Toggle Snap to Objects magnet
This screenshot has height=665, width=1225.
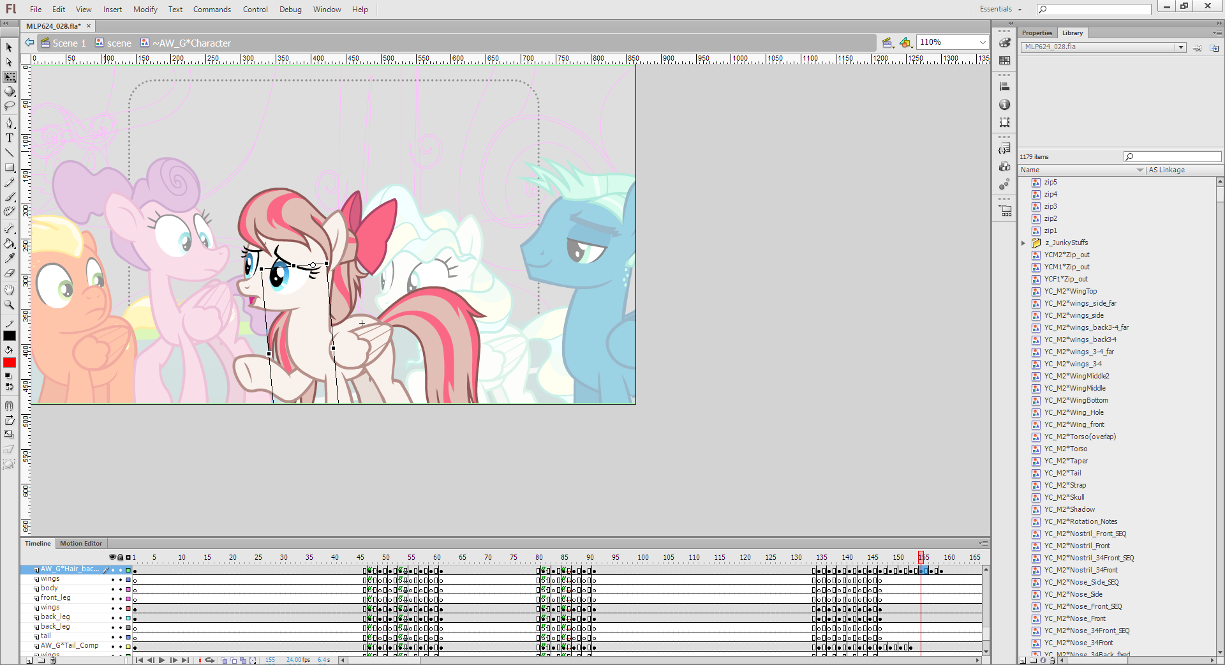9,406
